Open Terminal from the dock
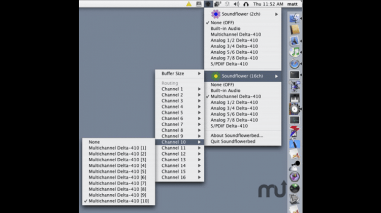 295,75
